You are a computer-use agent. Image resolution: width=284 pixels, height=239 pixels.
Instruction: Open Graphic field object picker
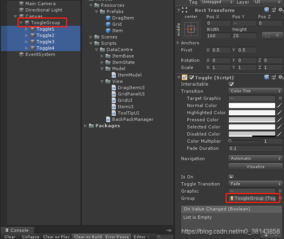(280, 191)
